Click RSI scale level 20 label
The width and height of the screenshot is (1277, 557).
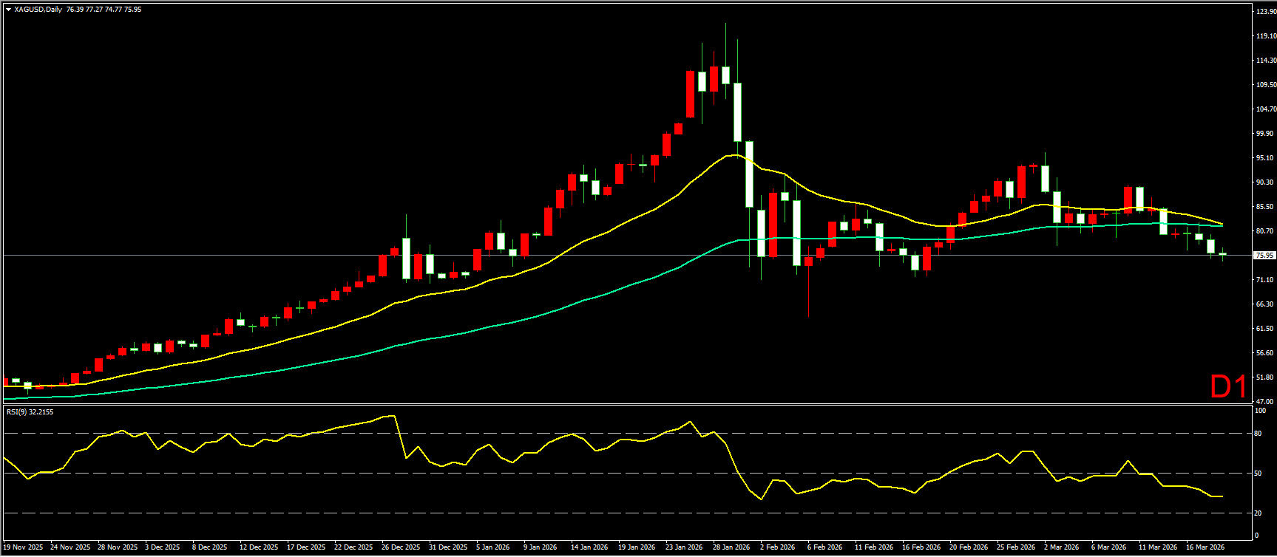click(x=1259, y=513)
